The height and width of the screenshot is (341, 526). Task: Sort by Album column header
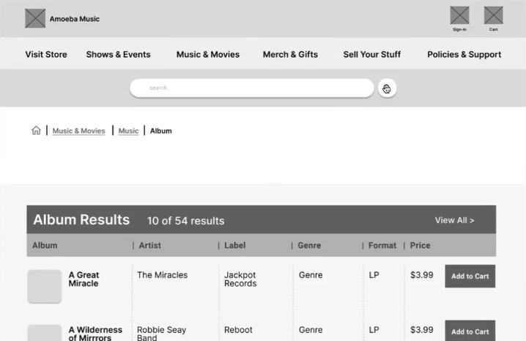tap(45, 246)
